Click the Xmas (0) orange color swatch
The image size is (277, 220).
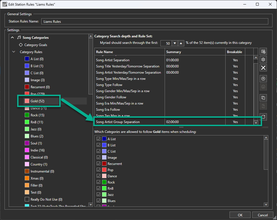(27, 178)
